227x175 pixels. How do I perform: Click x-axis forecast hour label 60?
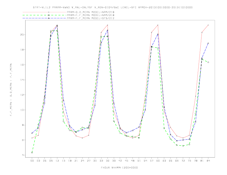point(158,161)
